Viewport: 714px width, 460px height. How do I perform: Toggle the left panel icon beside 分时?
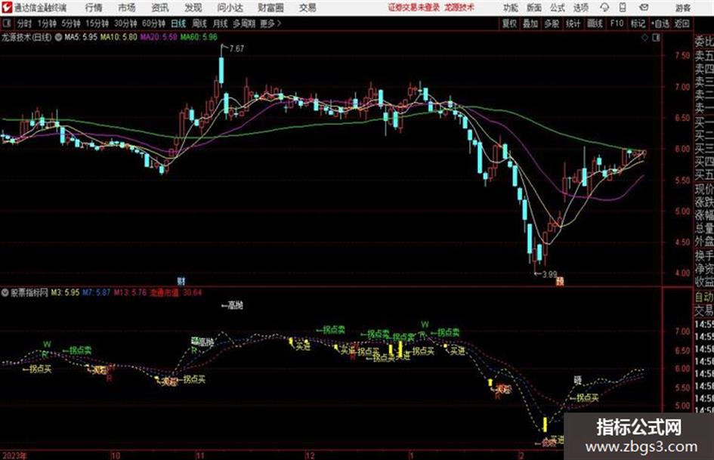(7, 23)
